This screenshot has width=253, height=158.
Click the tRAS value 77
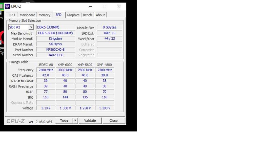[46, 92]
